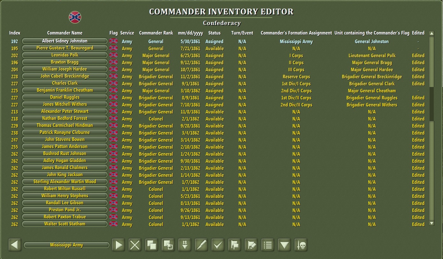Click the Commander Rank column header
The image size is (443, 259).
(x=156, y=33)
